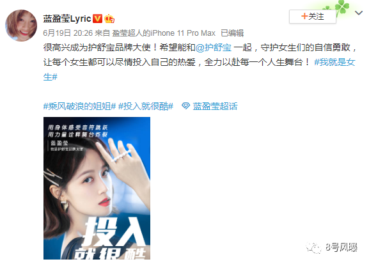Expand the post options chevron menu

pyautogui.click(x=359, y=13)
